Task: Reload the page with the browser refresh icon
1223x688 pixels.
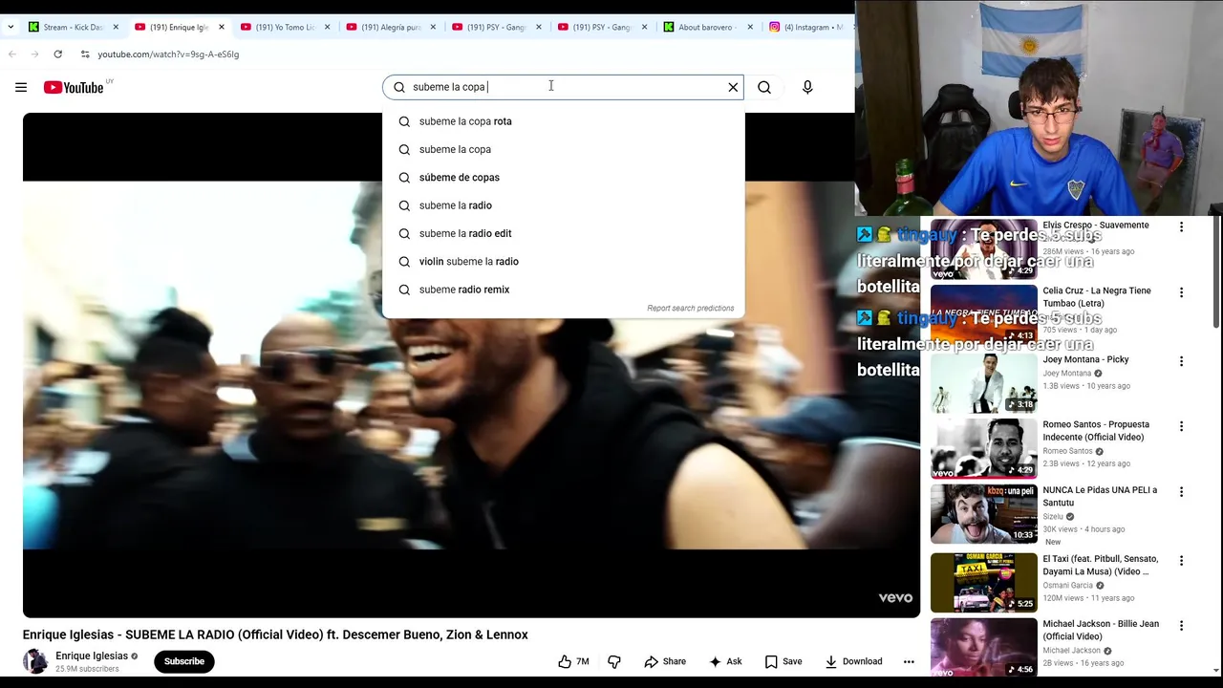Action: (x=57, y=54)
